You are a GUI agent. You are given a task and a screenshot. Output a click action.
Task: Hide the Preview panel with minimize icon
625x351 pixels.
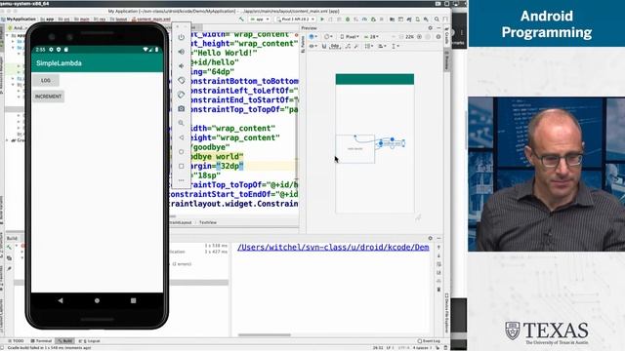[438, 28]
